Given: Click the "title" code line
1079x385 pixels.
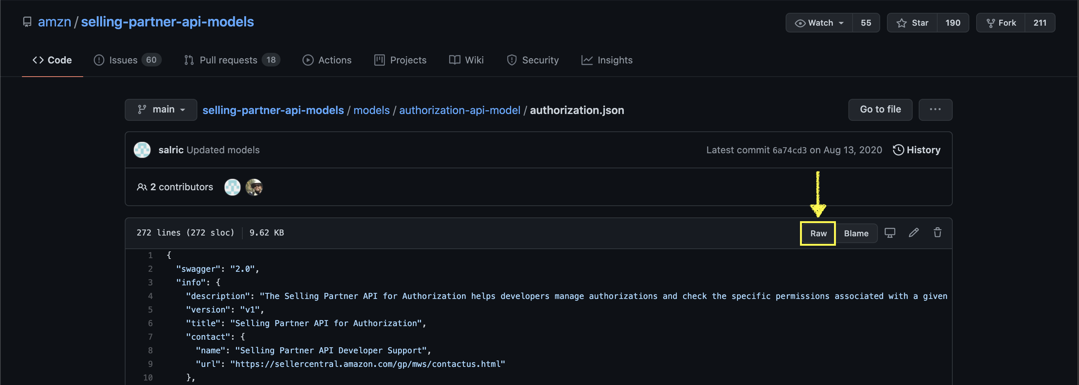Looking at the screenshot, I should tap(306, 323).
